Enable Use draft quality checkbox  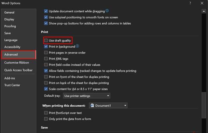click(46, 41)
